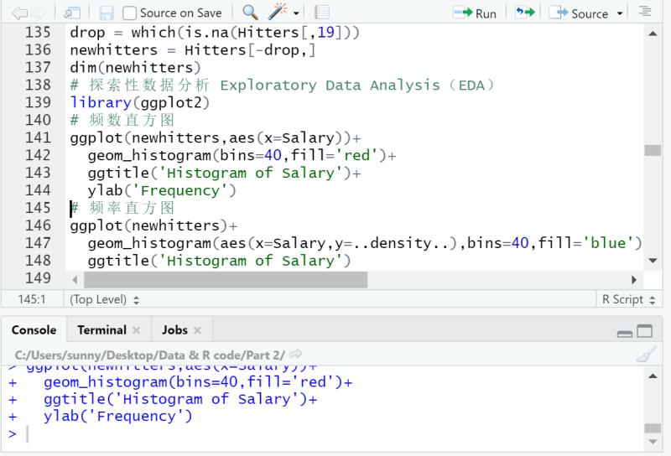This screenshot has height=456, width=671.
Task: Click the Compile Report notebook icon
Action: pos(322,13)
